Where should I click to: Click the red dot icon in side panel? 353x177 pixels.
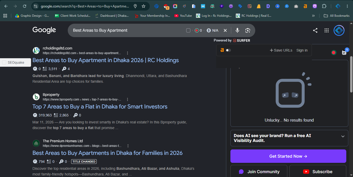334,53
